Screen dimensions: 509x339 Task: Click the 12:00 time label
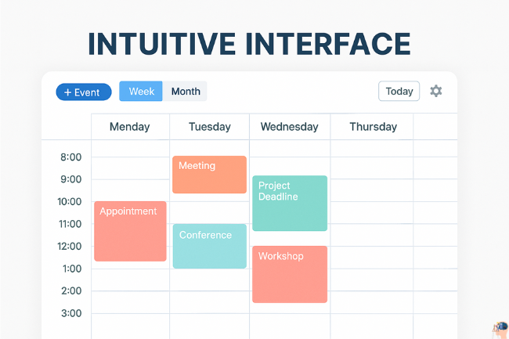(70, 246)
